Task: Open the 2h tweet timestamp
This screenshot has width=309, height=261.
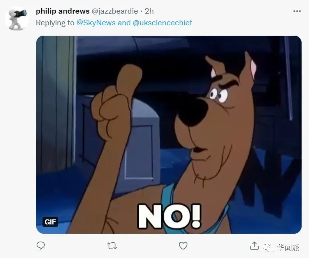Action: pyautogui.click(x=149, y=11)
